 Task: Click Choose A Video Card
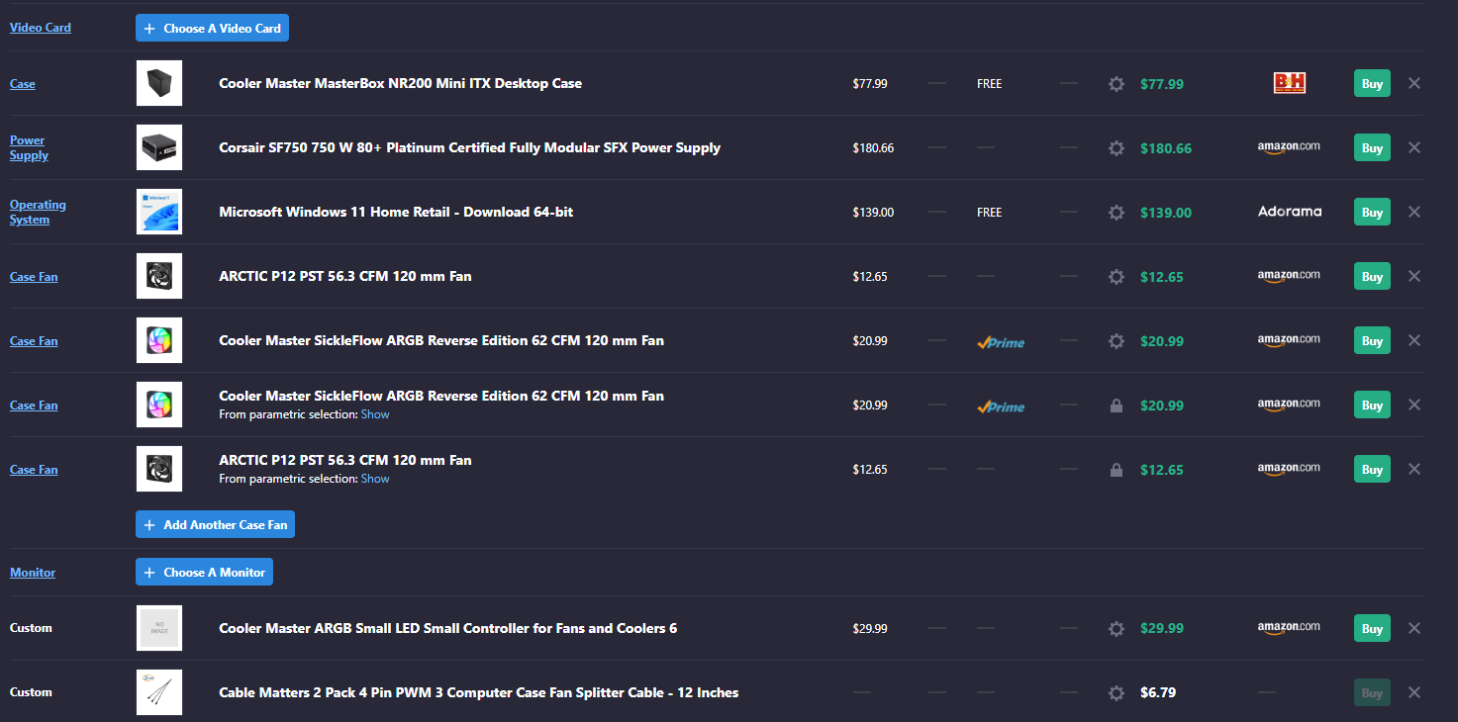(x=212, y=28)
